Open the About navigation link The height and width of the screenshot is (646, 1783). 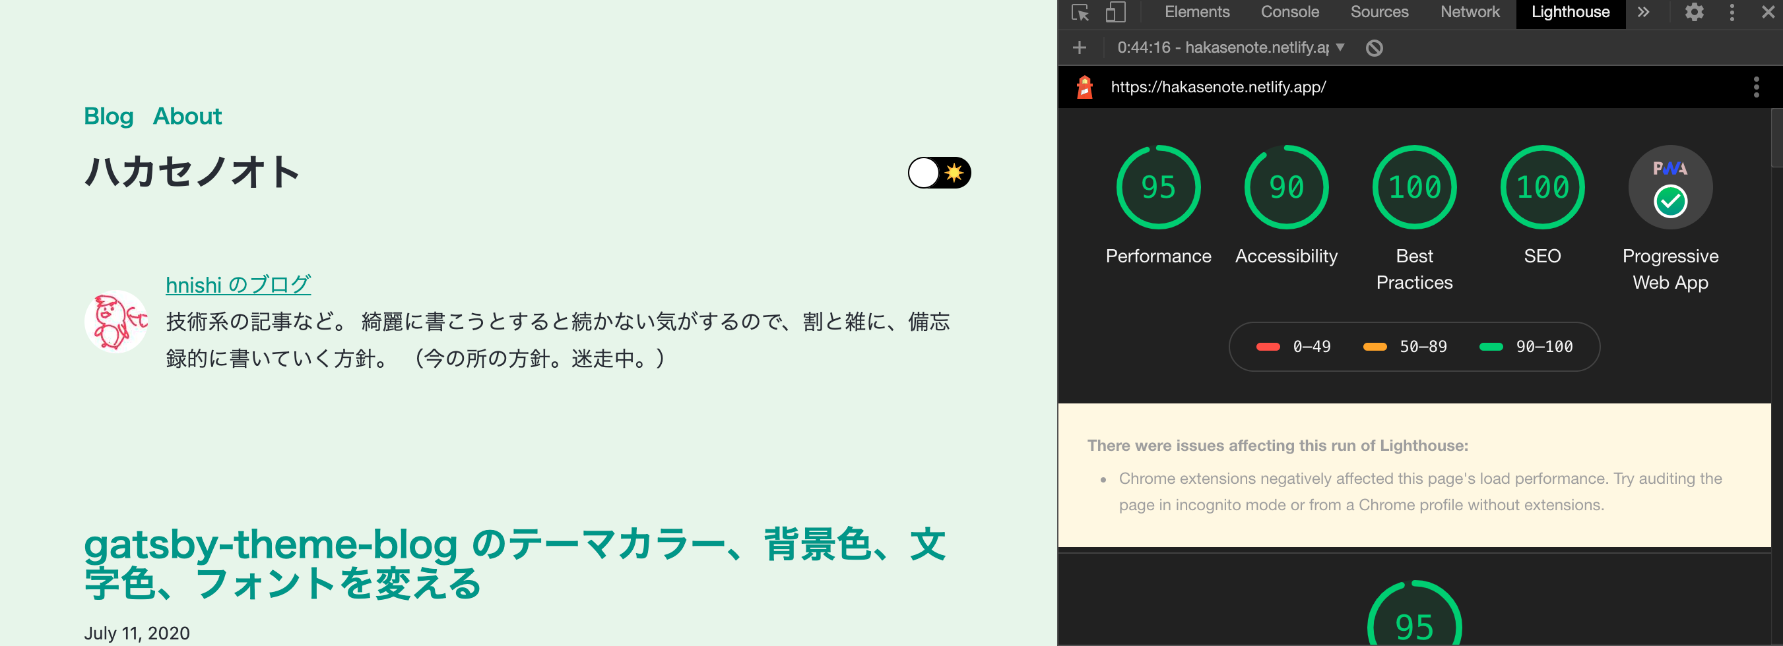click(187, 116)
